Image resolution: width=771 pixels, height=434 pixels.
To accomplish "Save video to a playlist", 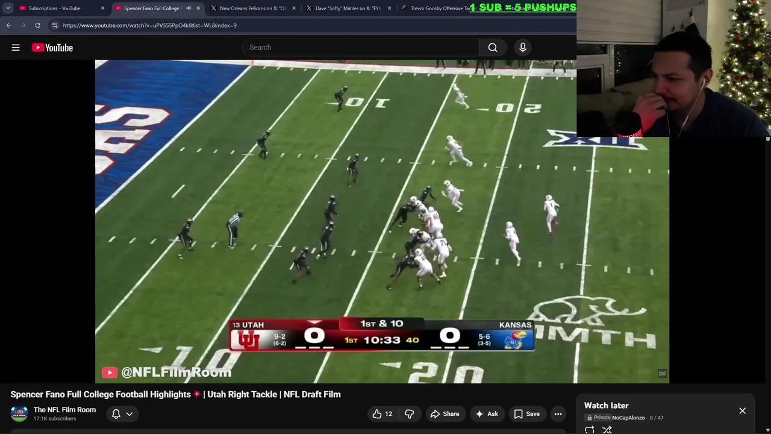I will [x=527, y=414].
